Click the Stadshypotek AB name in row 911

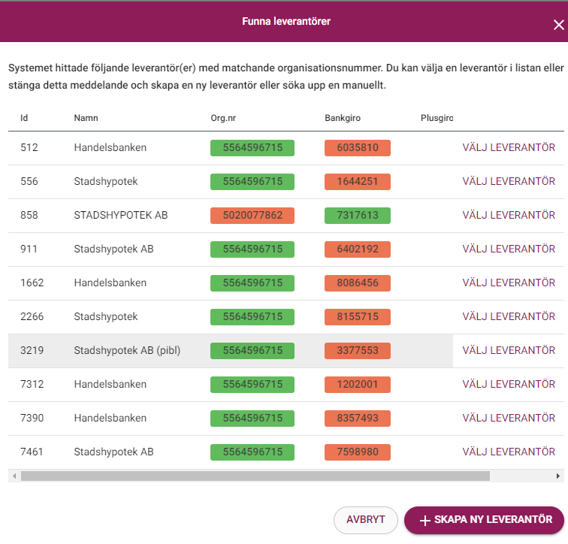tap(113, 249)
